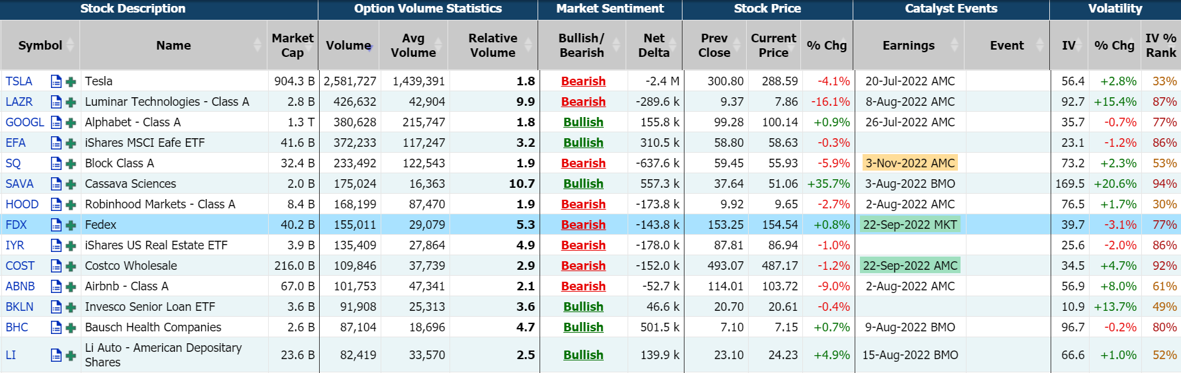Open the LAZR symbol link
Image resolution: width=1181 pixels, height=373 pixels.
(x=19, y=102)
